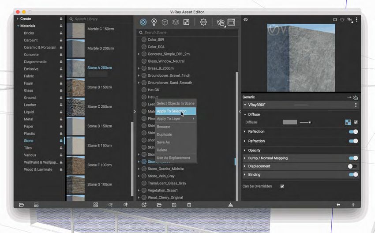375x233 pixels.
Task: Open the Render Elements layers icon
Action: click(x=176, y=22)
